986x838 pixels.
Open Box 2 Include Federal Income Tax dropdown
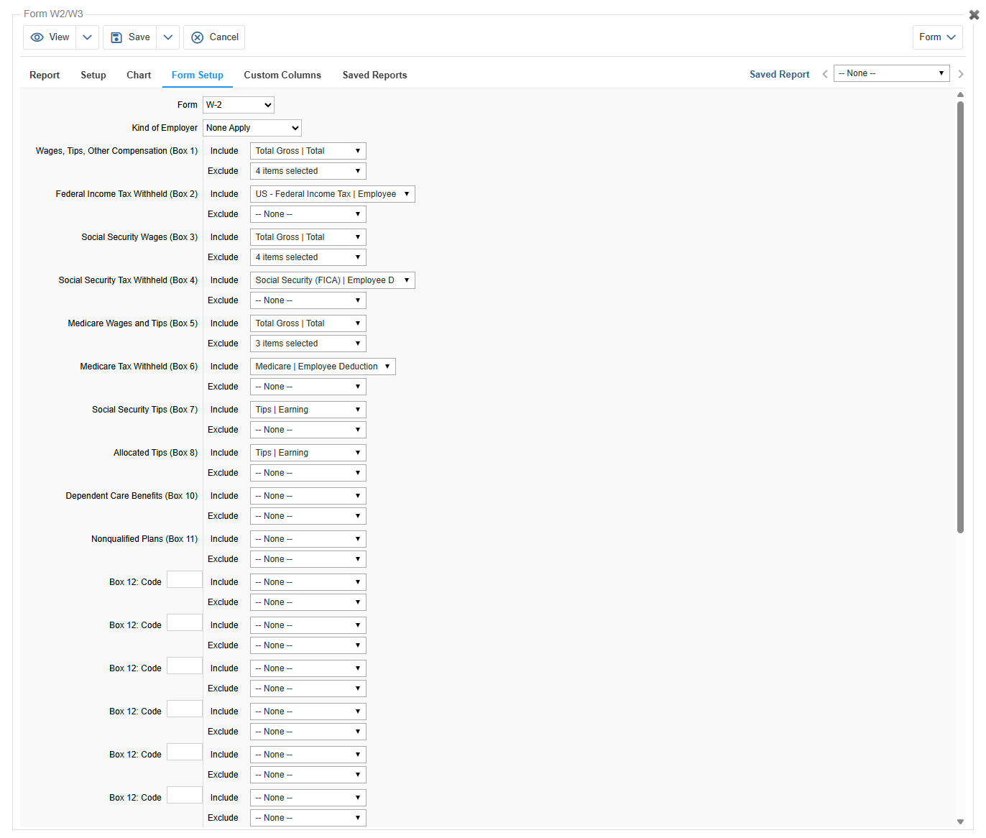[333, 194]
